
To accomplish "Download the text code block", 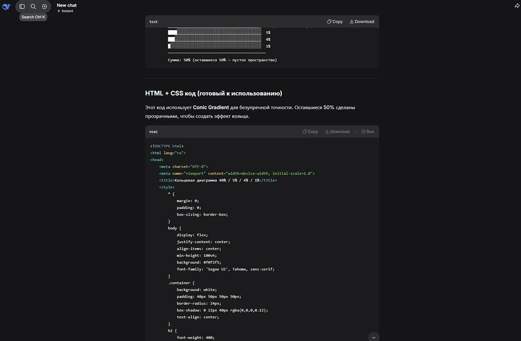I will [362, 22].
